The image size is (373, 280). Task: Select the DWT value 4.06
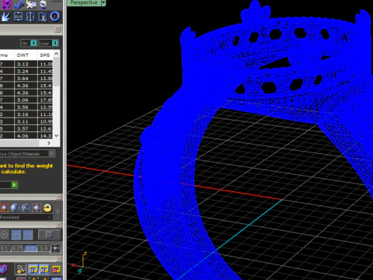click(23, 135)
